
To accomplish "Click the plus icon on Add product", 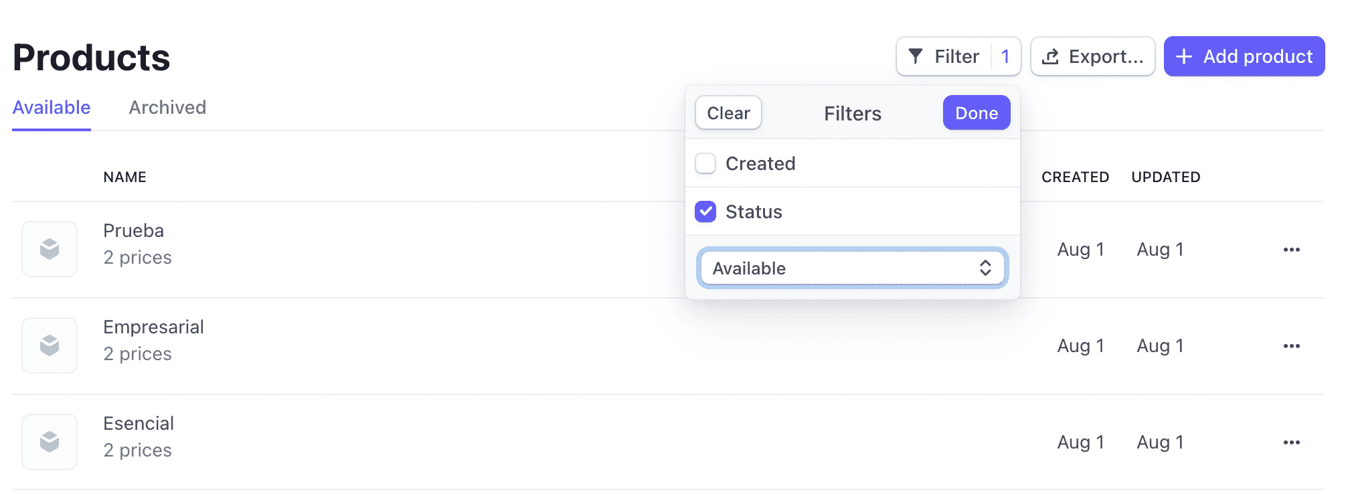I will click(x=1185, y=56).
